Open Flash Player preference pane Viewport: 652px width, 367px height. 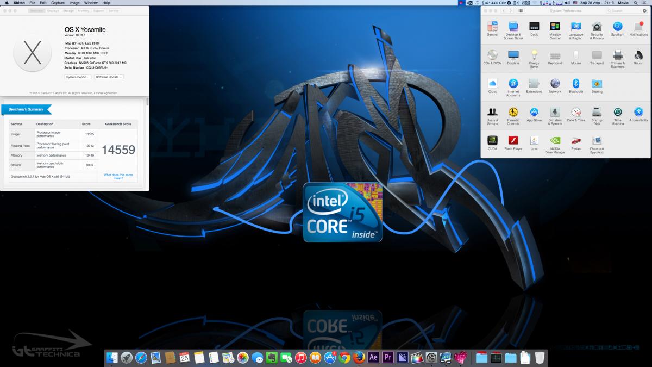point(513,143)
